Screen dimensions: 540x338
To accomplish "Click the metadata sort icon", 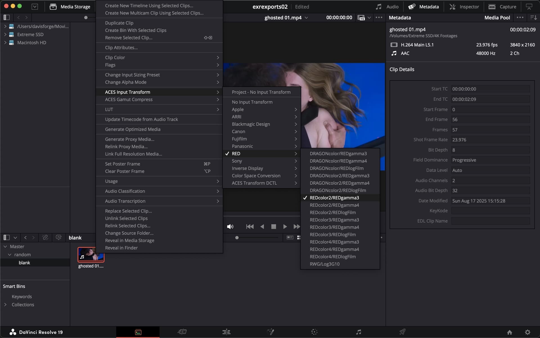I will [533, 17].
